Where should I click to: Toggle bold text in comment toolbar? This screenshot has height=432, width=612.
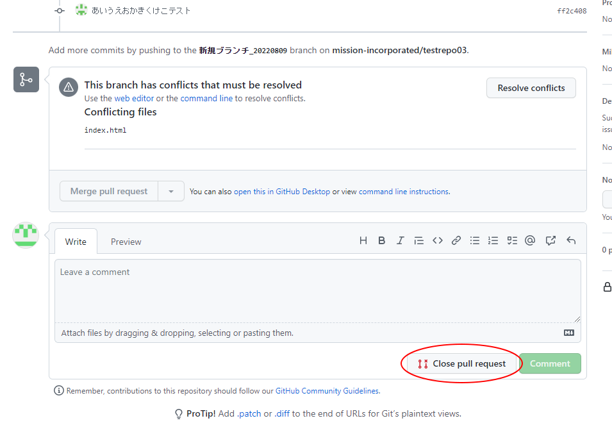[382, 241]
